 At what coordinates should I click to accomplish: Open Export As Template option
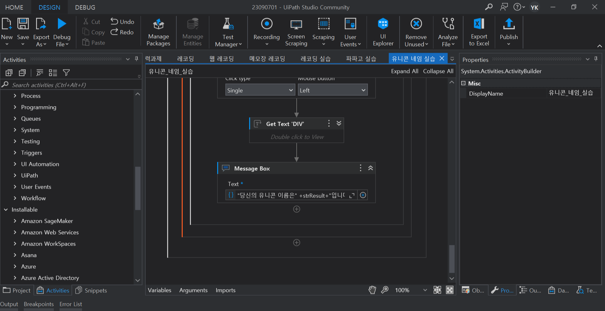click(x=41, y=32)
